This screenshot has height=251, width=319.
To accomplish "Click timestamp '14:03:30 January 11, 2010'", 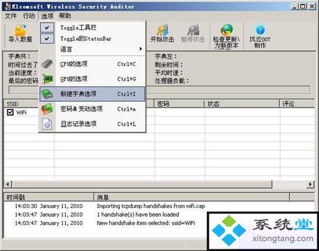I will pyautogui.click(x=48, y=206).
